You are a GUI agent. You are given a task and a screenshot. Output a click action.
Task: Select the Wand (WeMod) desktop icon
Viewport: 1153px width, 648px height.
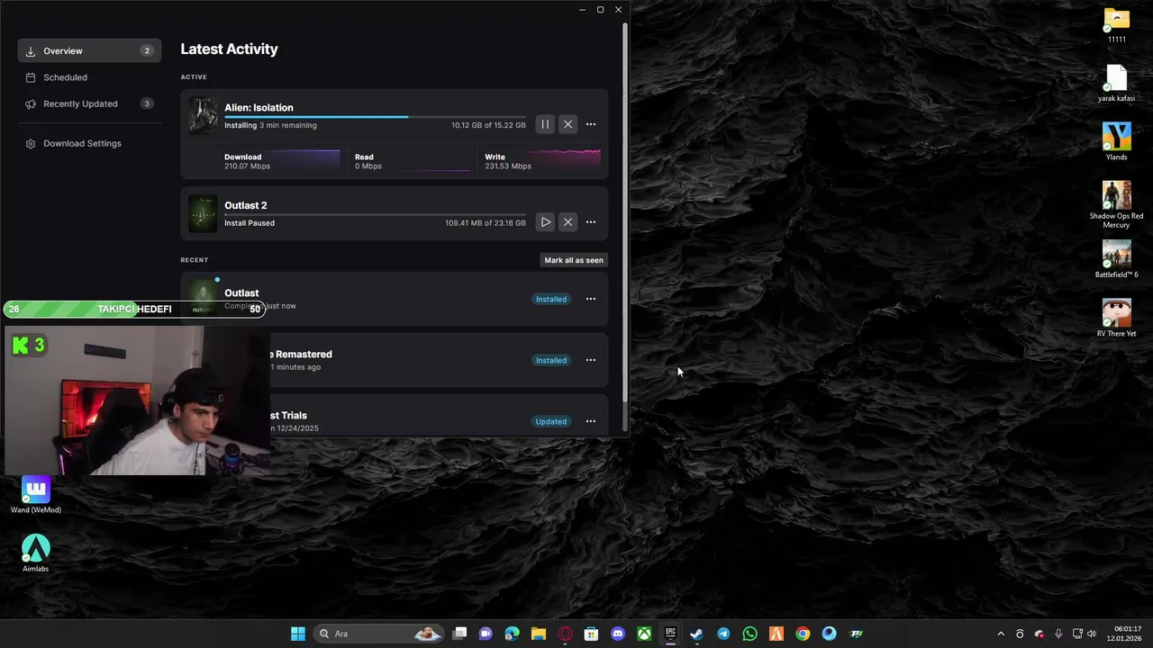(x=36, y=495)
